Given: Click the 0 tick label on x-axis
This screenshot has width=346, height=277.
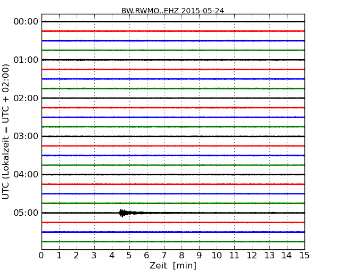Looking at the screenshot, I should pyautogui.click(x=42, y=256).
